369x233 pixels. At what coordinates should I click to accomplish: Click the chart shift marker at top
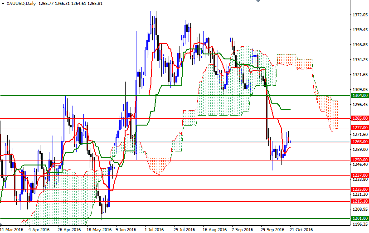[258, 1]
